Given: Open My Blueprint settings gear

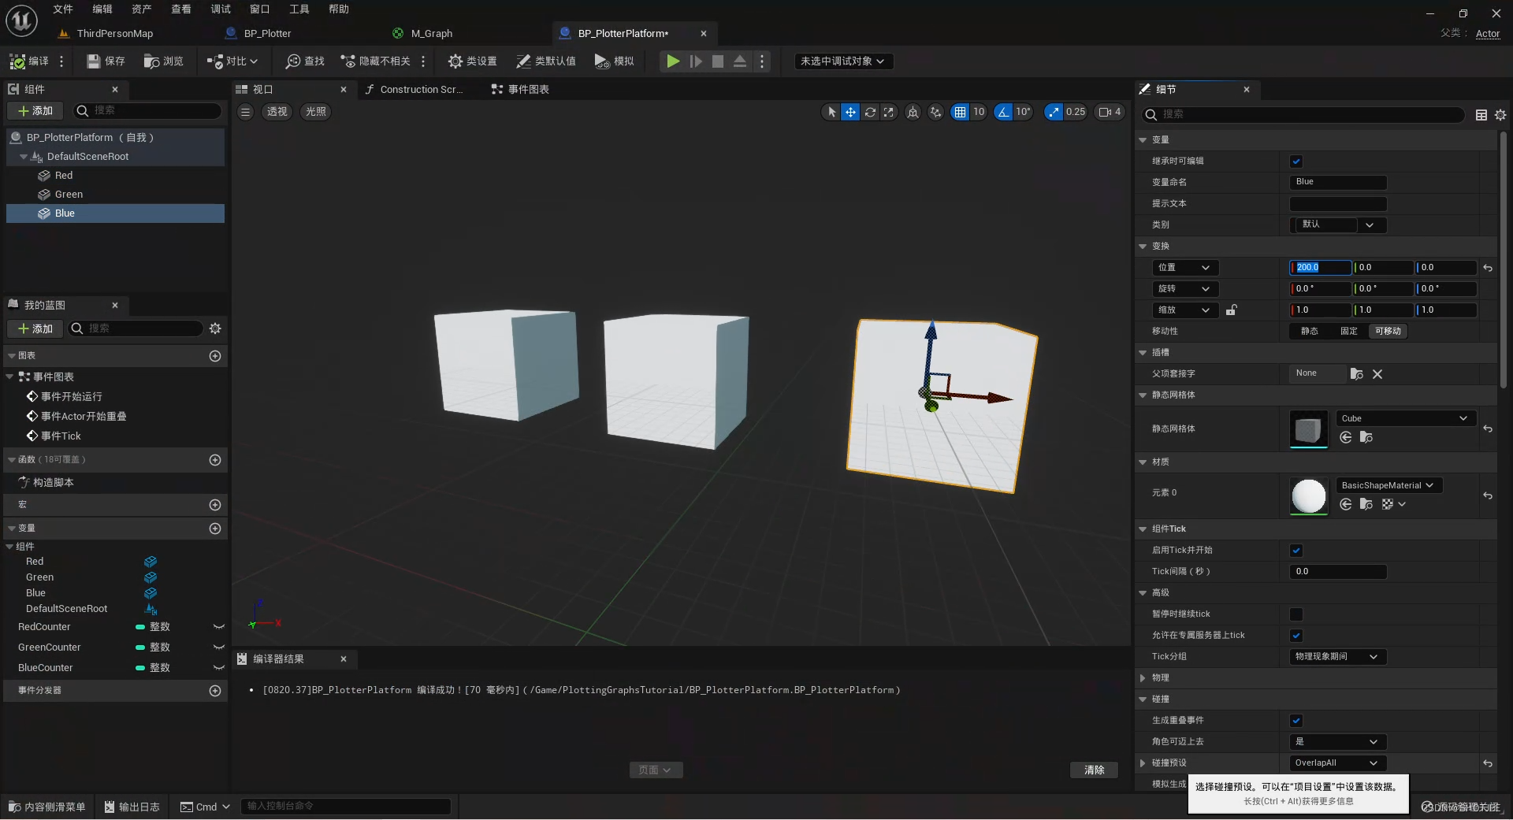Looking at the screenshot, I should pos(215,328).
